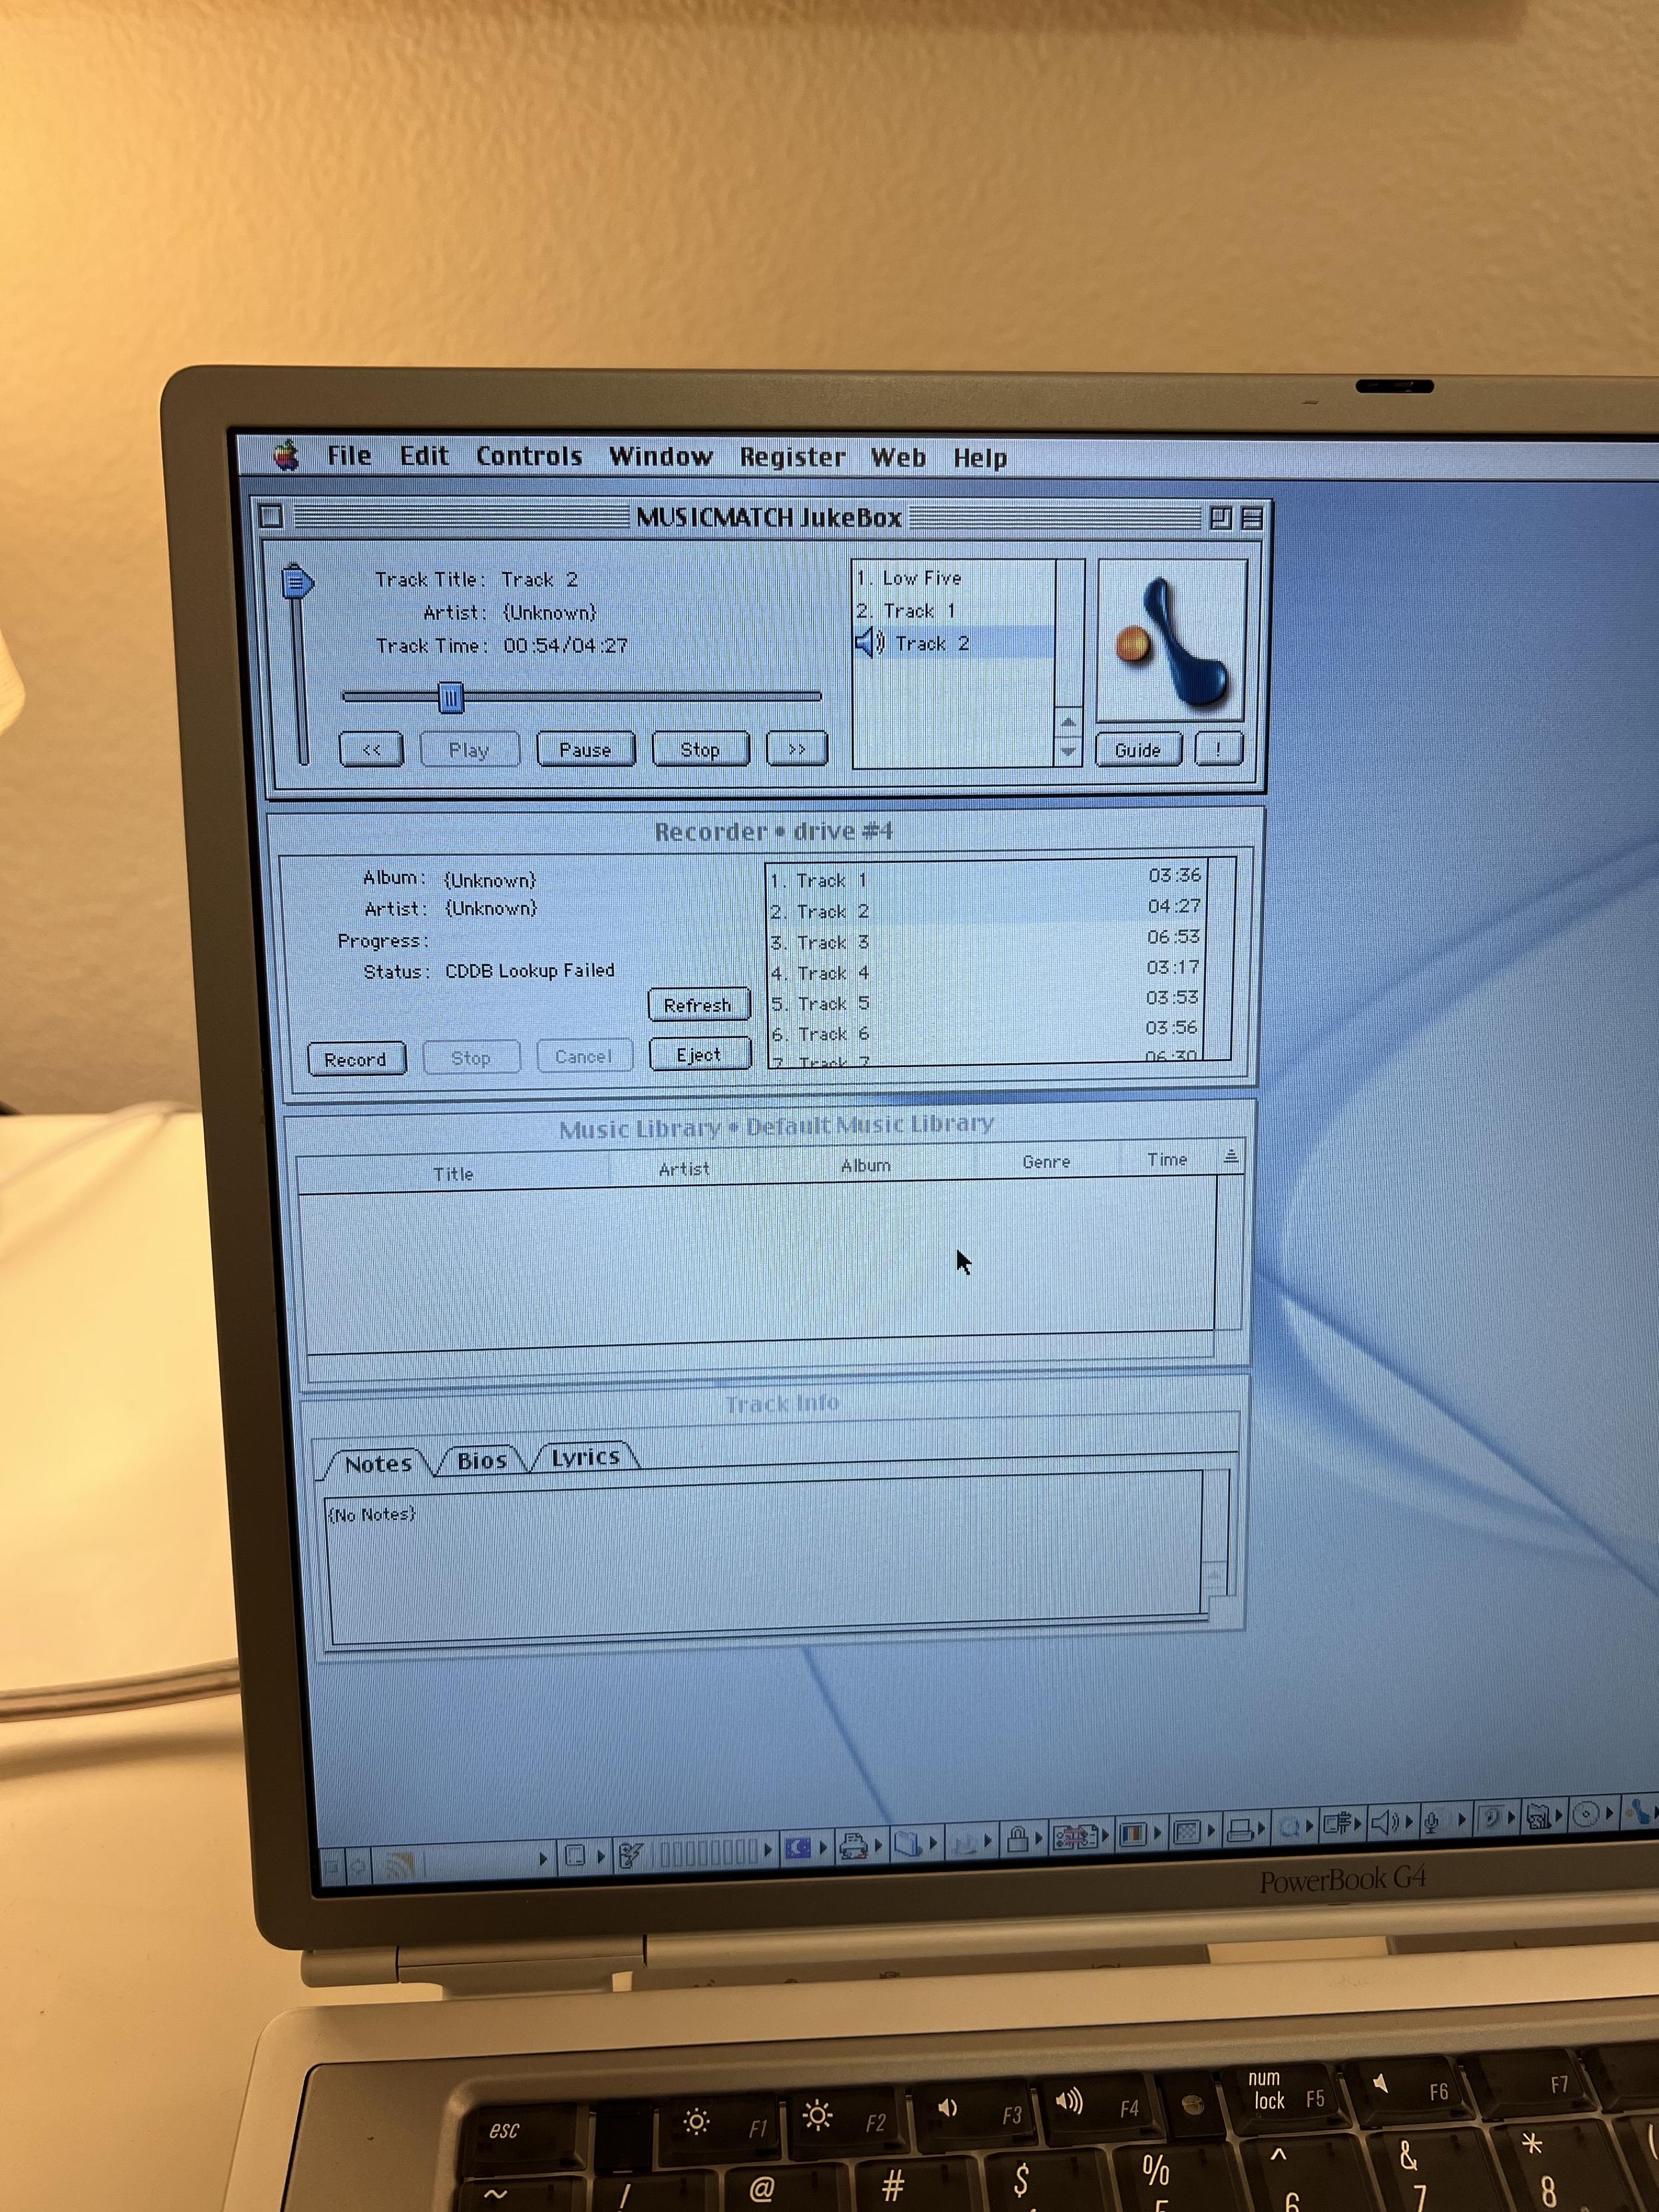Select Track 1 in the Recorder list
The image size is (1659, 2212).
point(985,878)
